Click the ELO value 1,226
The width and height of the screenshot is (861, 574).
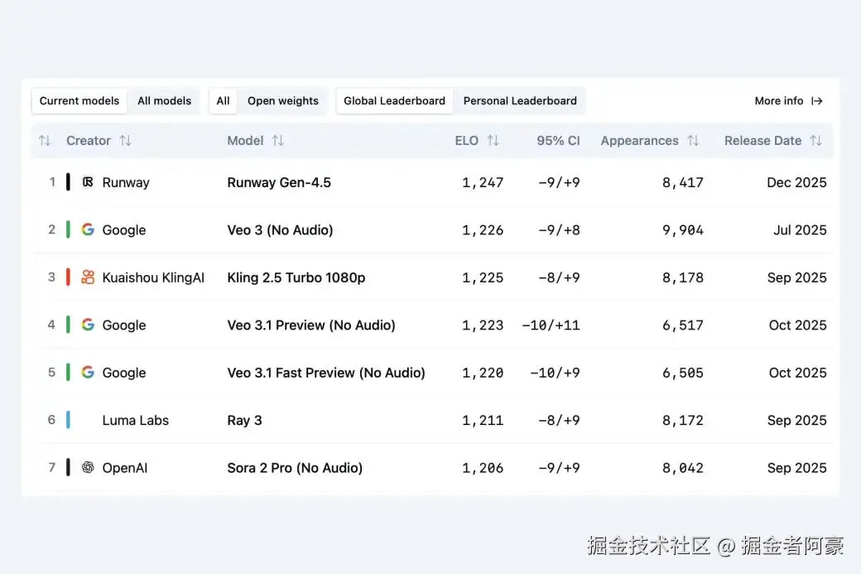tap(483, 230)
